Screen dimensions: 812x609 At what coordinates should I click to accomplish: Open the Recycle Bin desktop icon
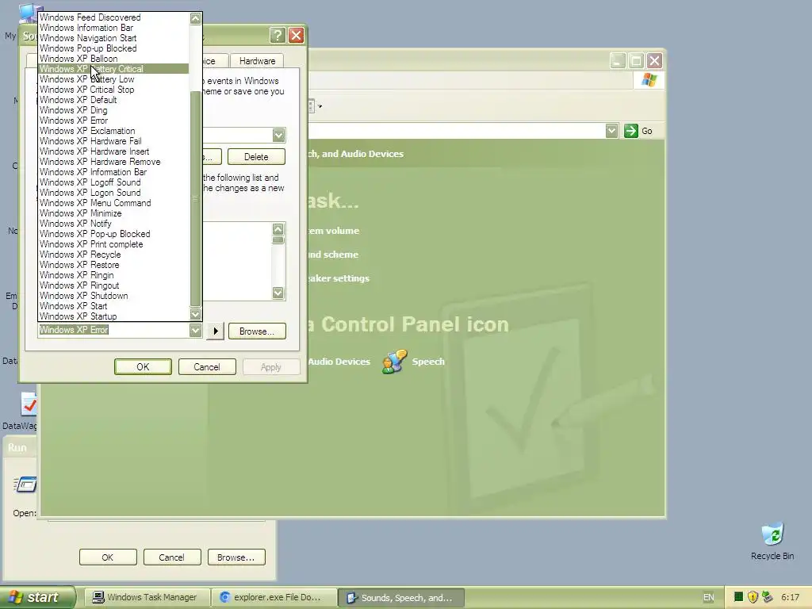pos(772,542)
